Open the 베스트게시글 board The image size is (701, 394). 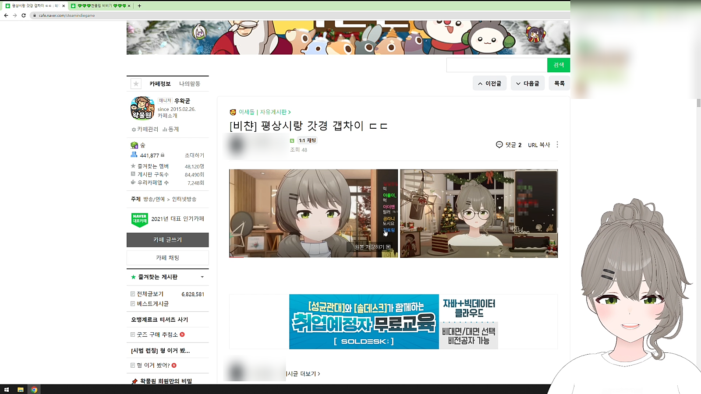[x=153, y=304]
